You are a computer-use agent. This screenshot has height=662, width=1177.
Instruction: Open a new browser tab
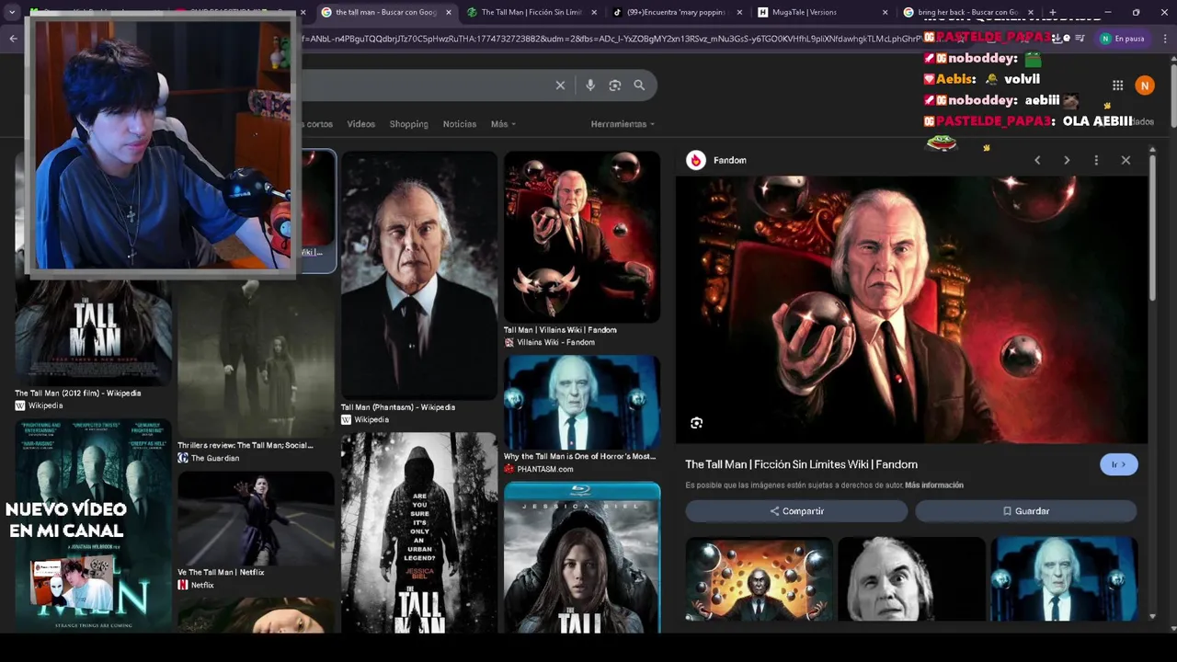[x=1053, y=12]
